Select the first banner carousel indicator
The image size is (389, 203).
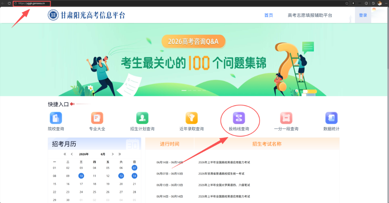[184, 90]
